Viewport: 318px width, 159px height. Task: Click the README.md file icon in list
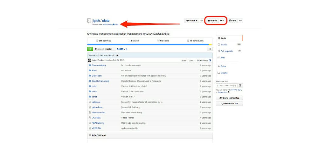[90, 123]
